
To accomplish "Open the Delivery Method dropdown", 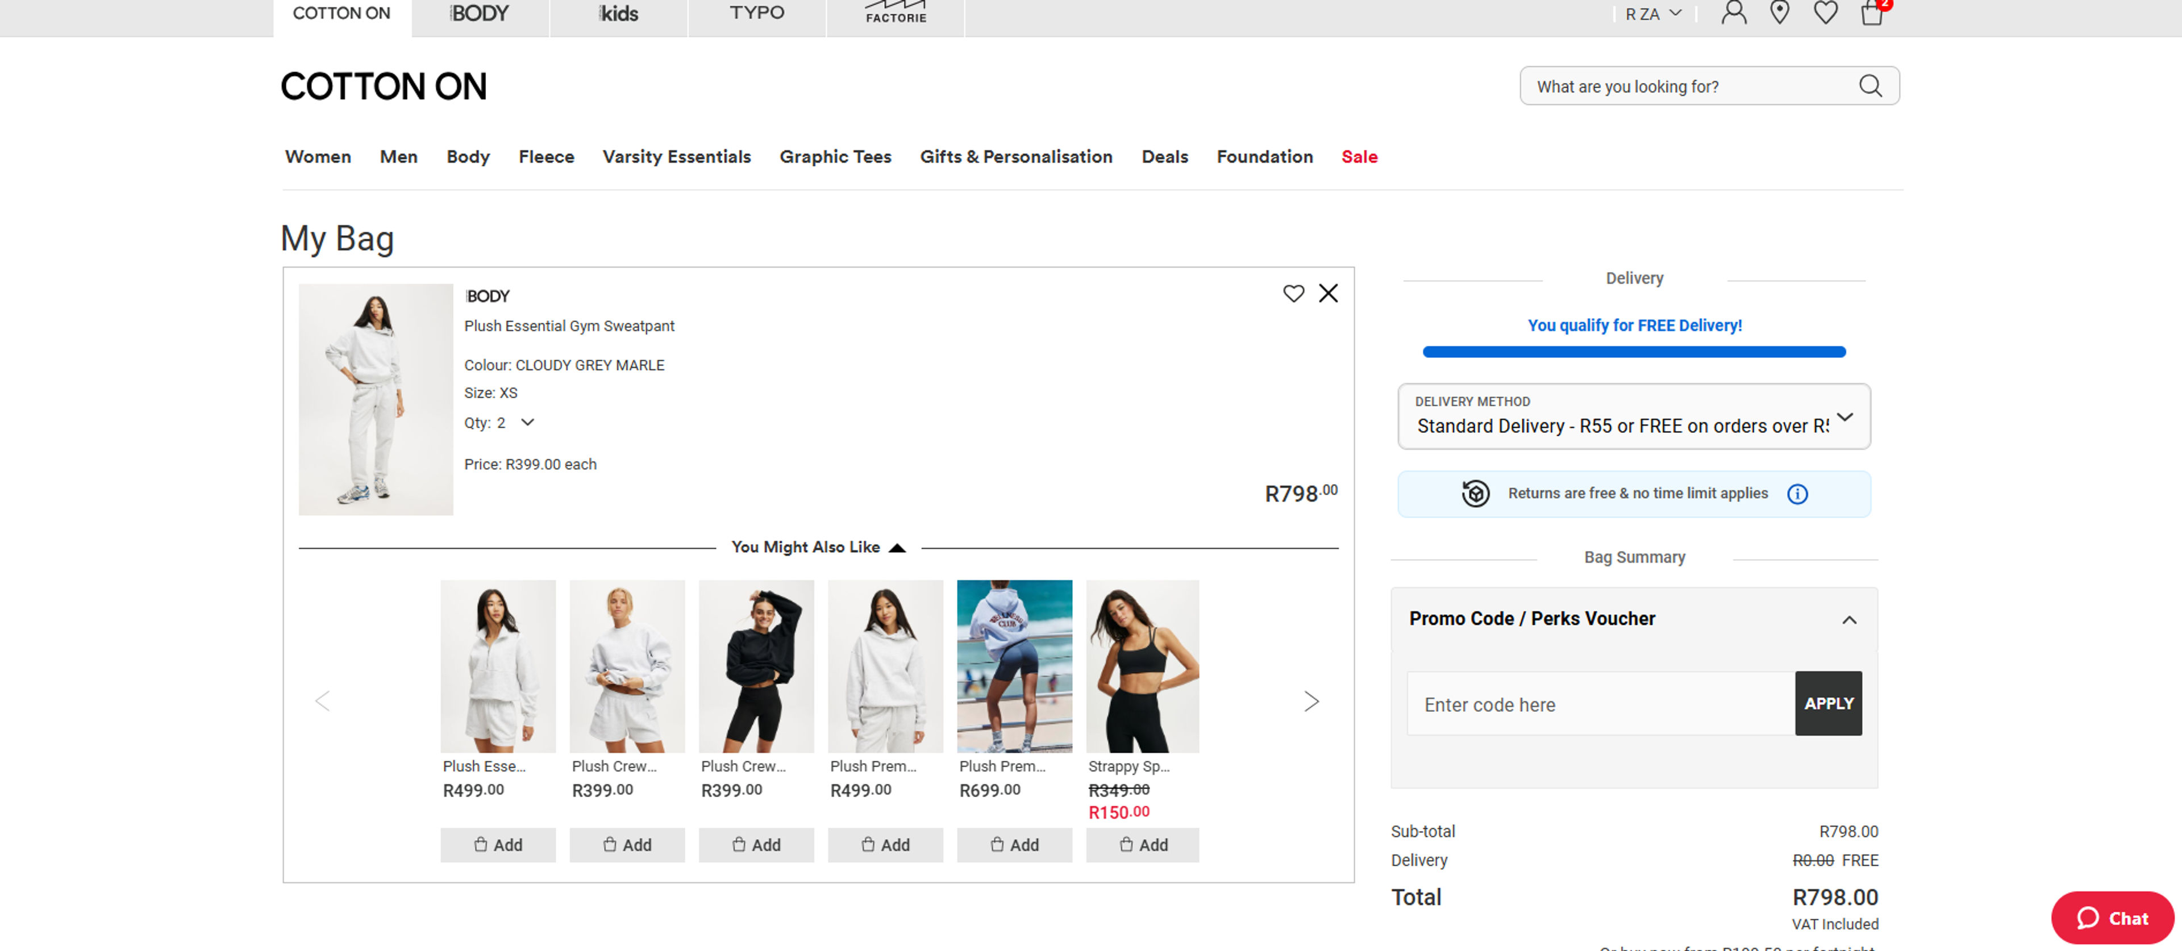I will coord(1634,416).
